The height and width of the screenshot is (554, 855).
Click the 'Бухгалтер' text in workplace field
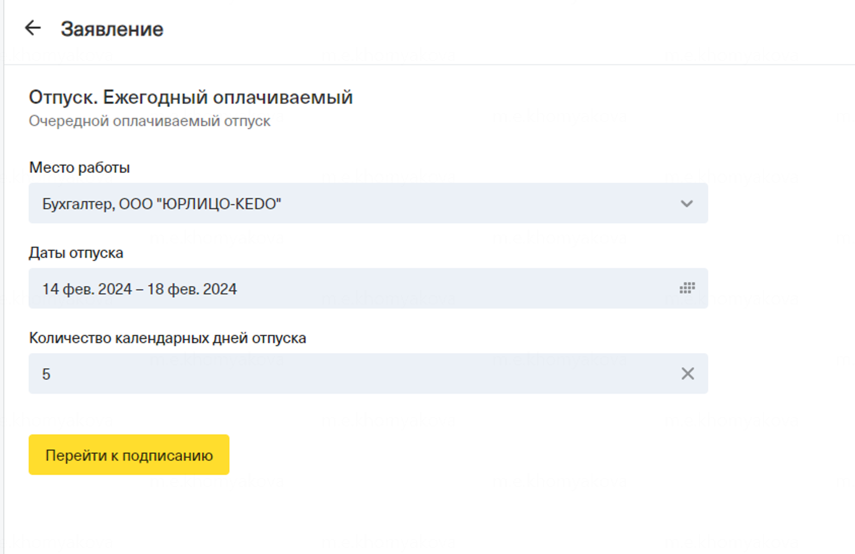pyautogui.click(x=78, y=204)
